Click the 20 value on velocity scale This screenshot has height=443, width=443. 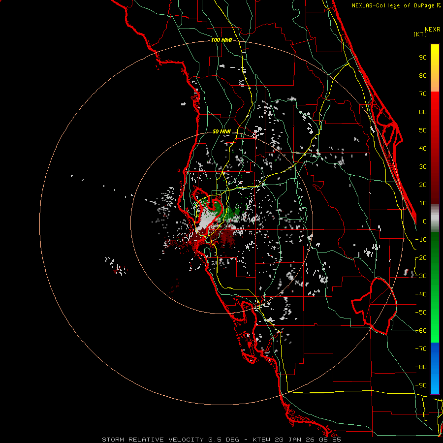pos(423,185)
